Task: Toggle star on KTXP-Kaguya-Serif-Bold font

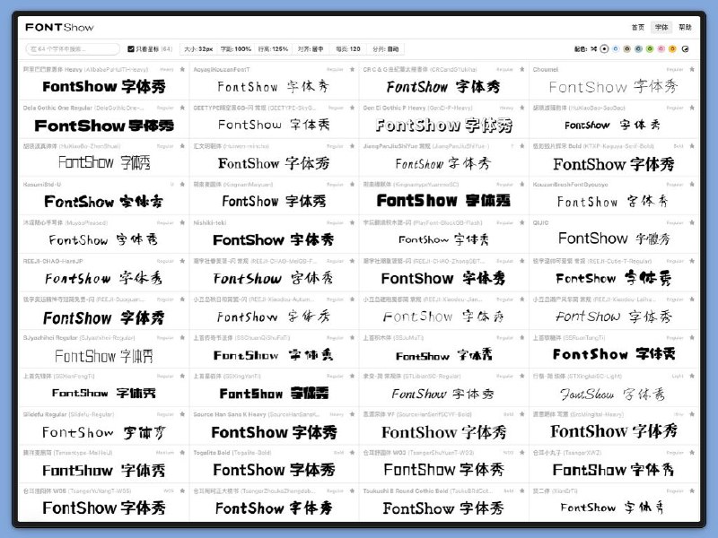Action: tap(692, 146)
